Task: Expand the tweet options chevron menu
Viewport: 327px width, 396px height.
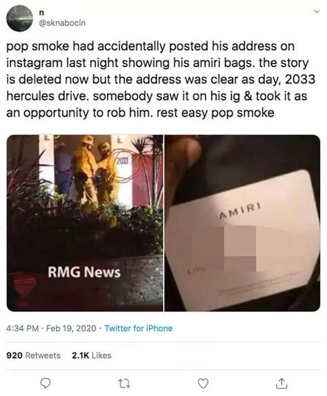Action: [317, 11]
